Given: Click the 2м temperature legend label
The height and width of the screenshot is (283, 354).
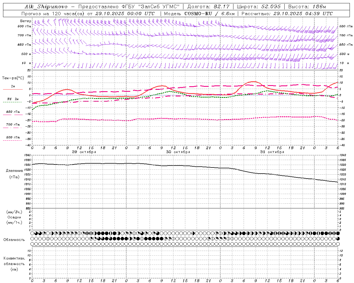Looking at the screenshot, I should [x=13, y=86].
